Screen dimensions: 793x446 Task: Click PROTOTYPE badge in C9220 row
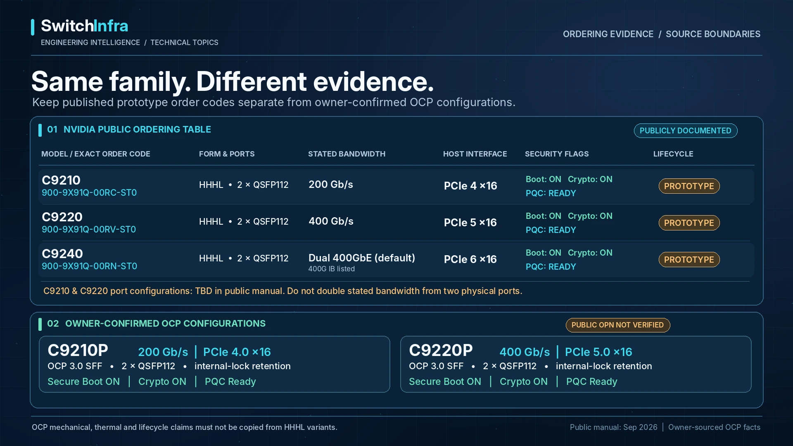click(x=689, y=223)
